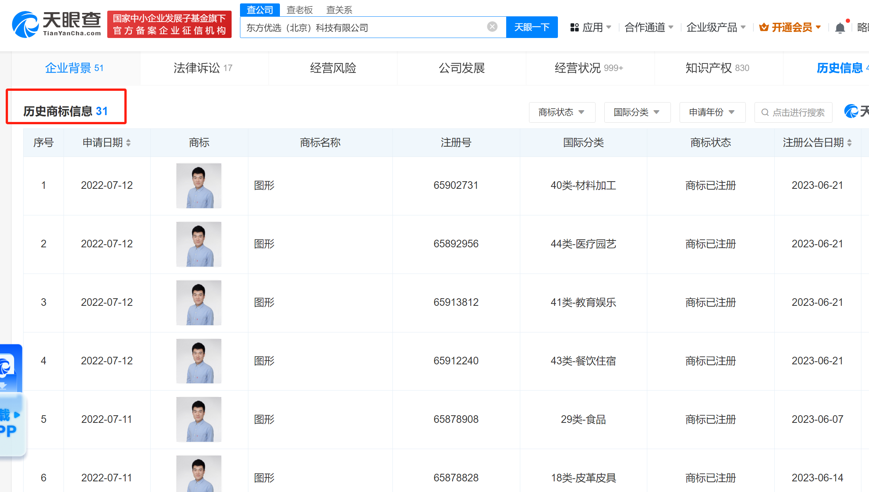Expand 申请年份 filter dropdown
Screen dimensions: 869x492
tap(712, 112)
